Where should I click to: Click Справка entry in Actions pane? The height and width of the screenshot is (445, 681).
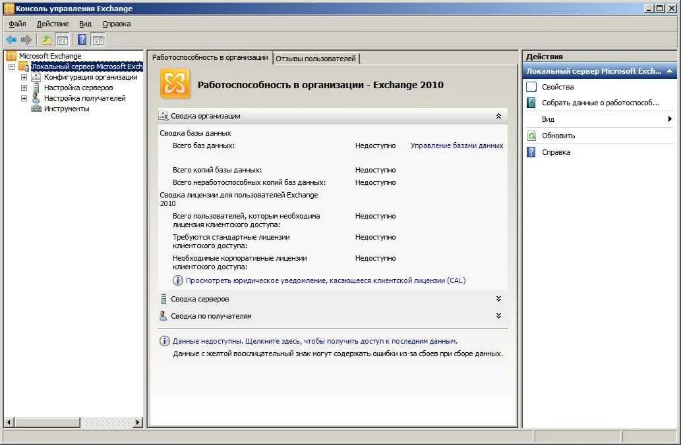(x=556, y=152)
